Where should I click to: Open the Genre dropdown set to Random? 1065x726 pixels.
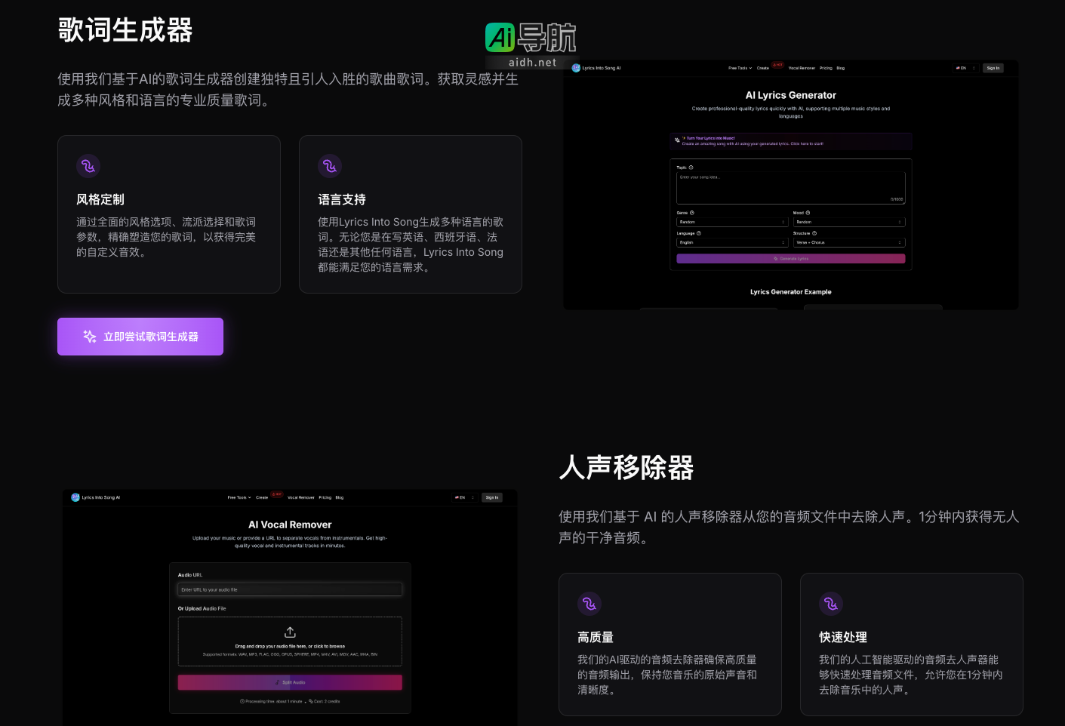tap(731, 222)
